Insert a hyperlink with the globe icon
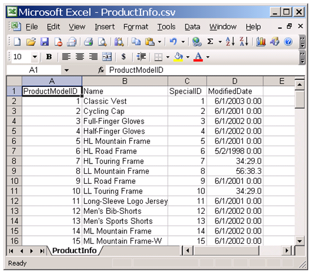 [x=197, y=42]
